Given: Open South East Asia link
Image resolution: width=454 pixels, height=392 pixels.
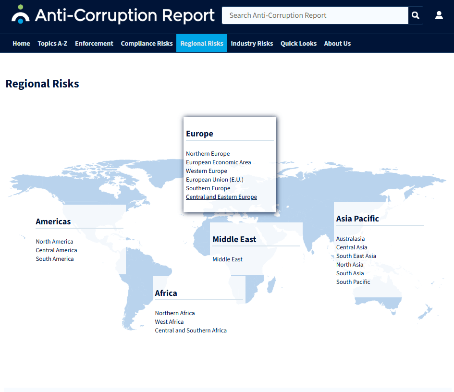Looking at the screenshot, I should click(x=356, y=256).
